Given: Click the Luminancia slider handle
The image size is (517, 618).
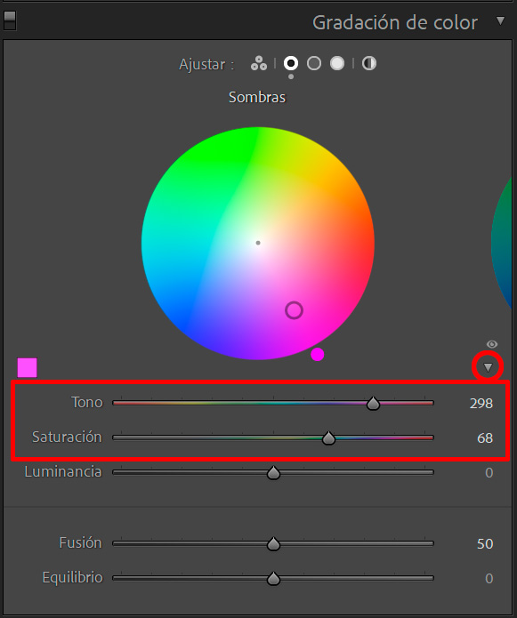Looking at the screenshot, I should coord(273,473).
